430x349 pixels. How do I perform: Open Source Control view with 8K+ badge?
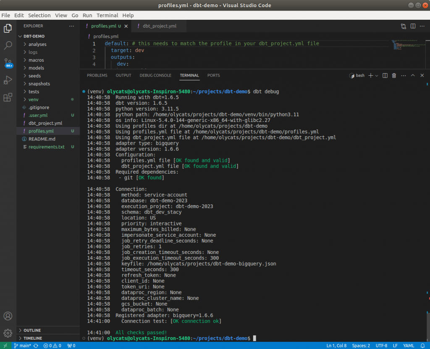8,63
